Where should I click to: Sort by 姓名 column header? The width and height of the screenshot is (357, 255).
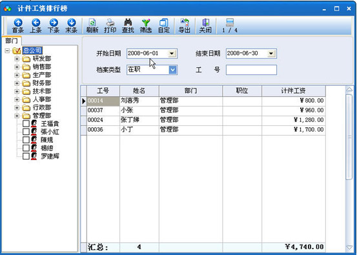tap(139, 91)
